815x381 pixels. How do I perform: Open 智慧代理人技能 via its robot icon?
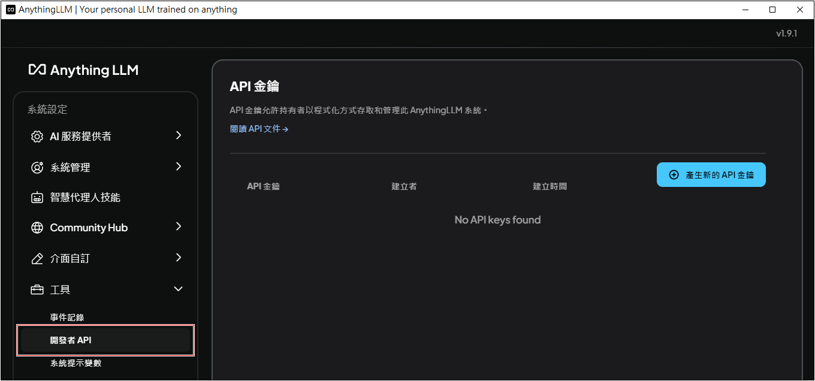point(37,198)
